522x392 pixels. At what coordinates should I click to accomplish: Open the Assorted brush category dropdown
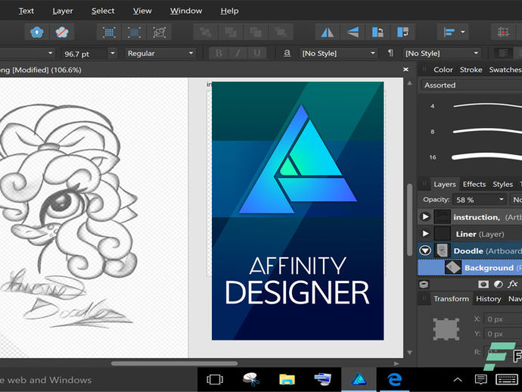click(471, 86)
